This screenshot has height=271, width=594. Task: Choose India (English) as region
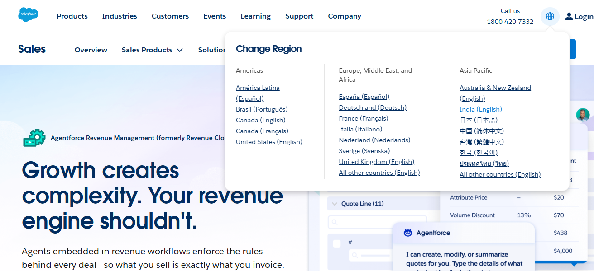coord(480,109)
